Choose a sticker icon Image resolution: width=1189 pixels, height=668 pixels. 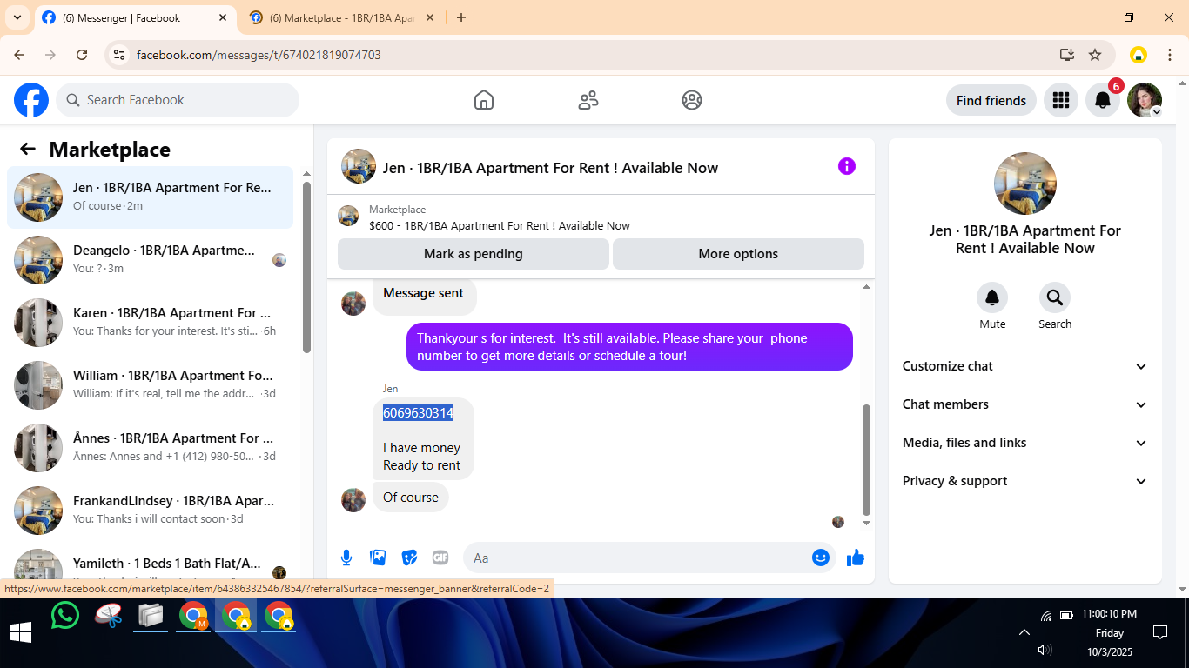click(409, 558)
